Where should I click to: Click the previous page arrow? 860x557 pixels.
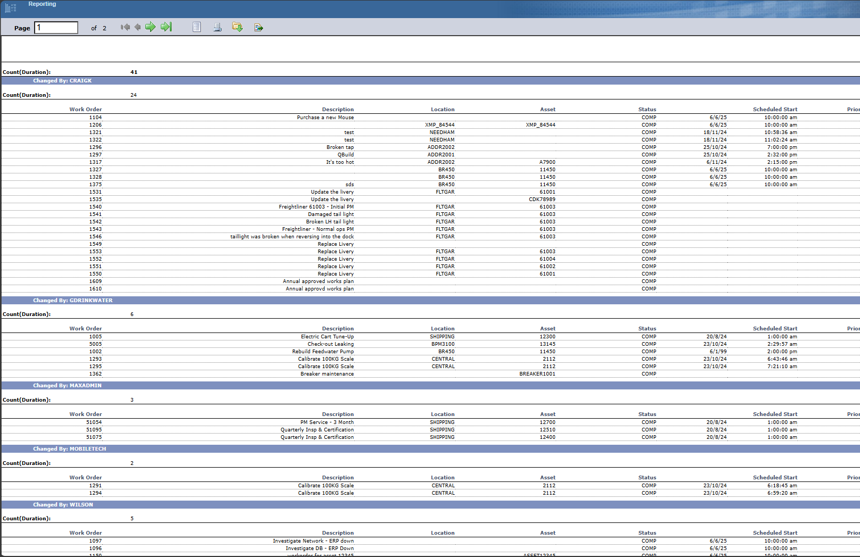(137, 27)
